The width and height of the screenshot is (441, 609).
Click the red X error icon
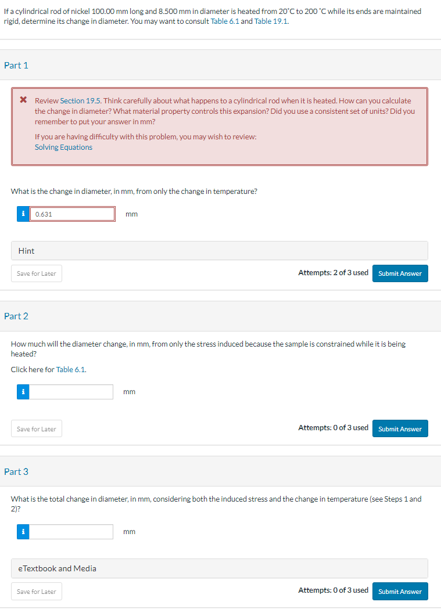23,100
